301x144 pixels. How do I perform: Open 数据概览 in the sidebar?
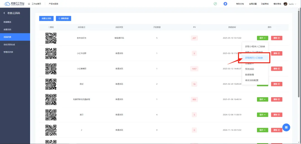coord(15,22)
